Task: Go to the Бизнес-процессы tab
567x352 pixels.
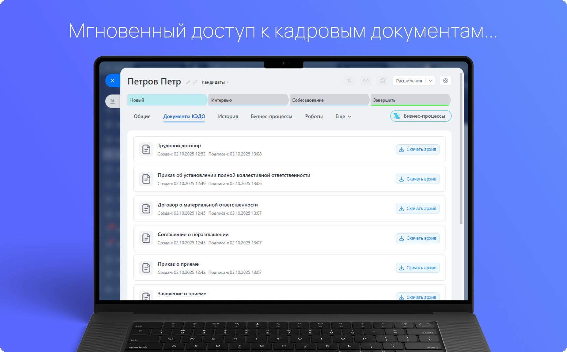Action: pos(271,116)
